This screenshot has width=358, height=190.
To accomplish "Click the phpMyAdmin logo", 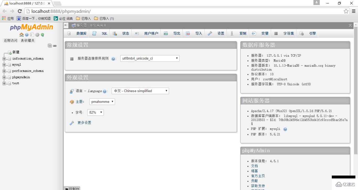I will coord(32,27).
